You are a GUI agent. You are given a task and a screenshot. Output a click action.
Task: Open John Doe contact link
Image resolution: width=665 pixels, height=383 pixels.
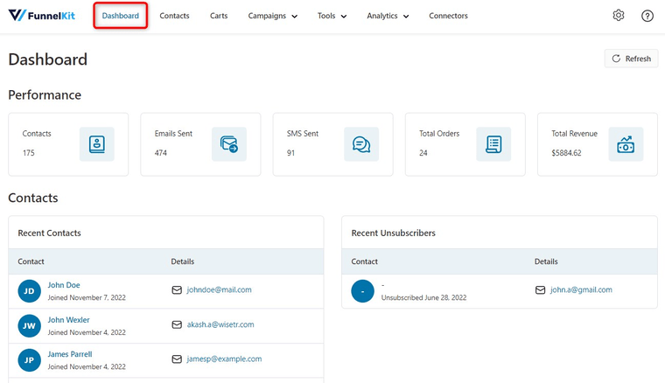[x=64, y=285]
